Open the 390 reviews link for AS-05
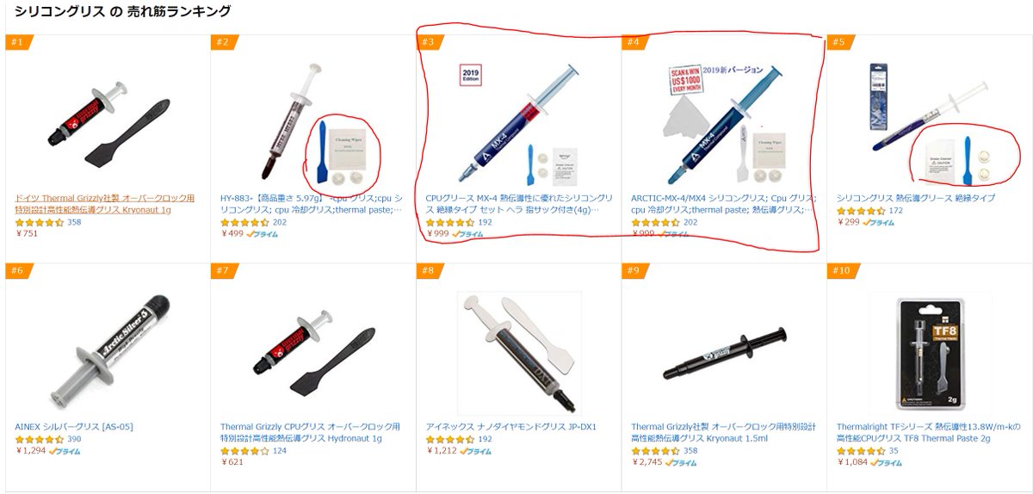 pyautogui.click(x=74, y=440)
